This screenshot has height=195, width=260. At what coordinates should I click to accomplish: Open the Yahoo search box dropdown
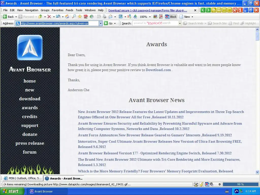(180, 23)
